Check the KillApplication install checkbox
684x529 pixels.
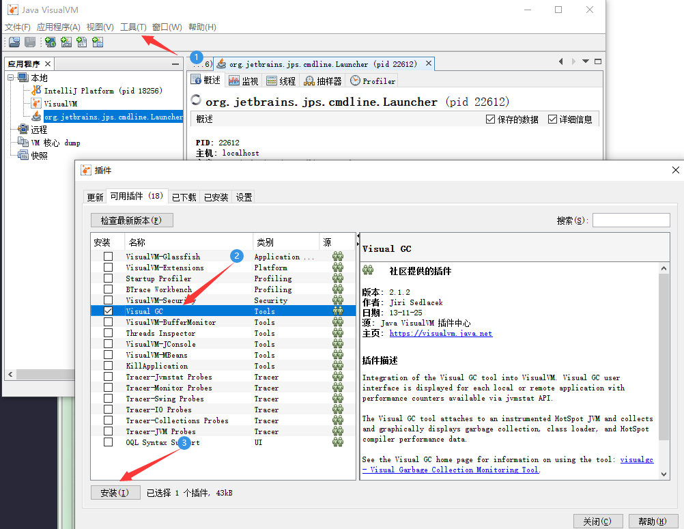point(108,365)
